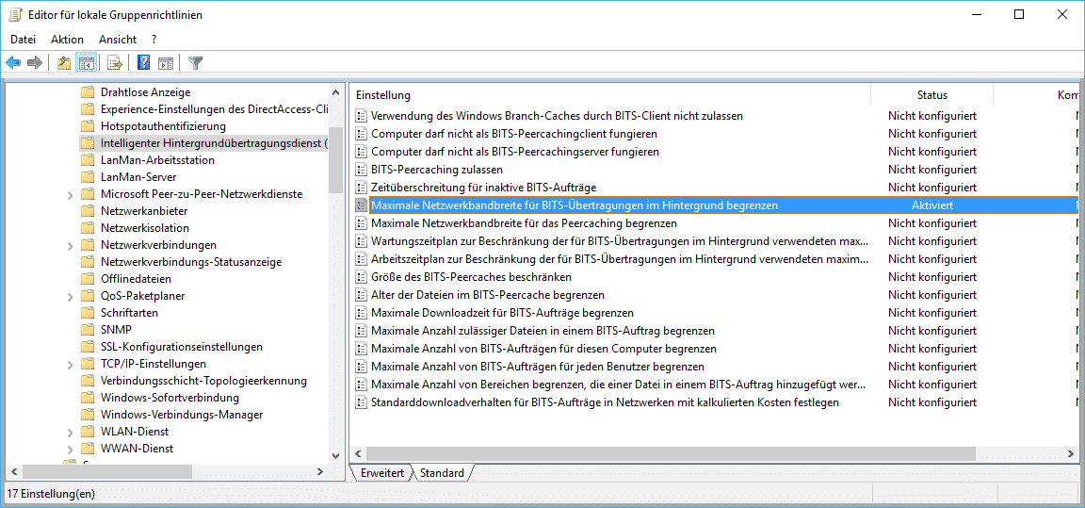The width and height of the screenshot is (1085, 508).
Task: Click folder icon beside LanMan-Server
Action: pyautogui.click(x=88, y=177)
